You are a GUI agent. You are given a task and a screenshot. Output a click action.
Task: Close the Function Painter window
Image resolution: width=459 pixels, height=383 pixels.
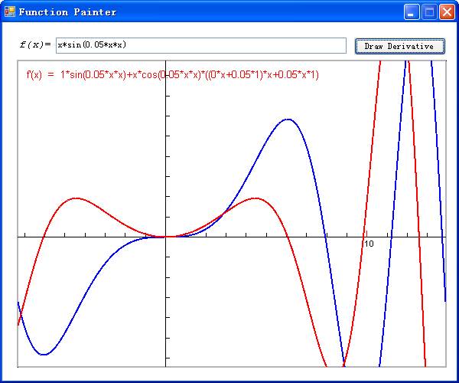(447, 12)
